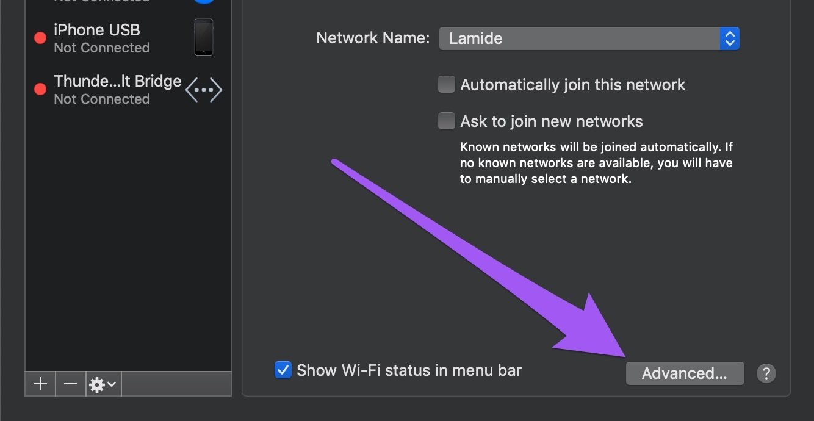Uncheck Show Wi-Fi status in menu bar
The width and height of the screenshot is (814, 421).
283,370
